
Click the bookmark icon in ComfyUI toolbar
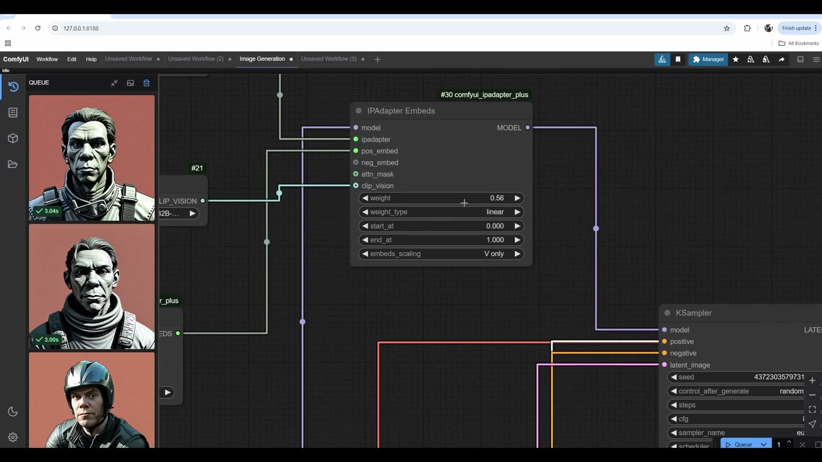(x=678, y=60)
